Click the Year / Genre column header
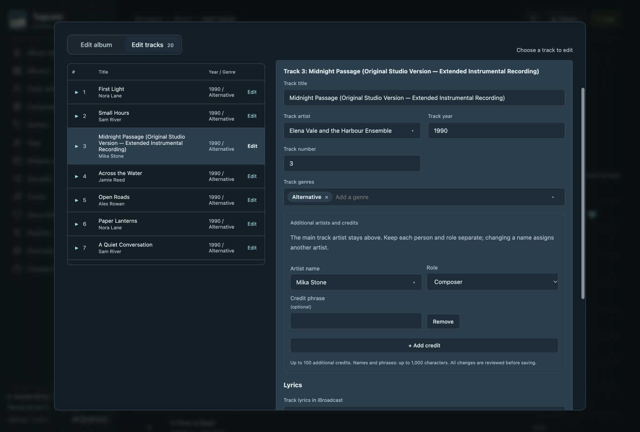 coord(222,72)
